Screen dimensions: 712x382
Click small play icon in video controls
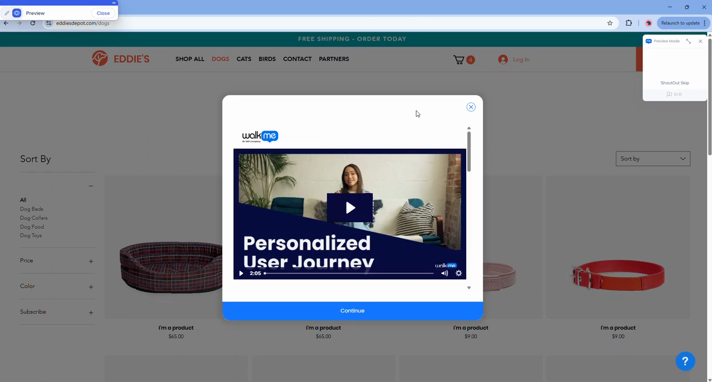coord(241,273)
